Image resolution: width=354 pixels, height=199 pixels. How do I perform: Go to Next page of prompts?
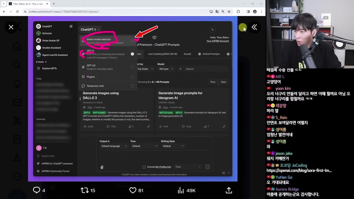click(x=223, y=82)
